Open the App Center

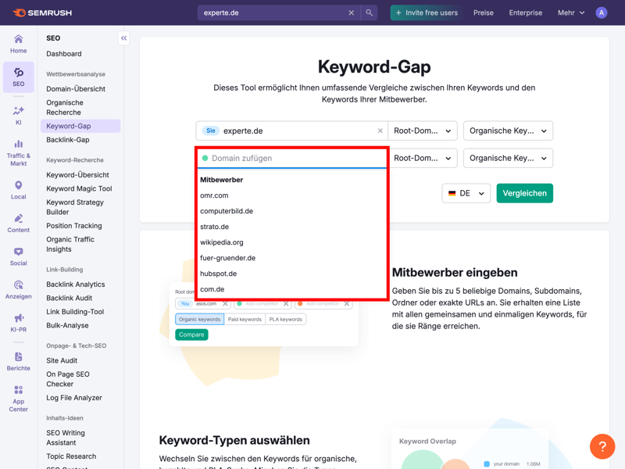click(x=18, y=399)
